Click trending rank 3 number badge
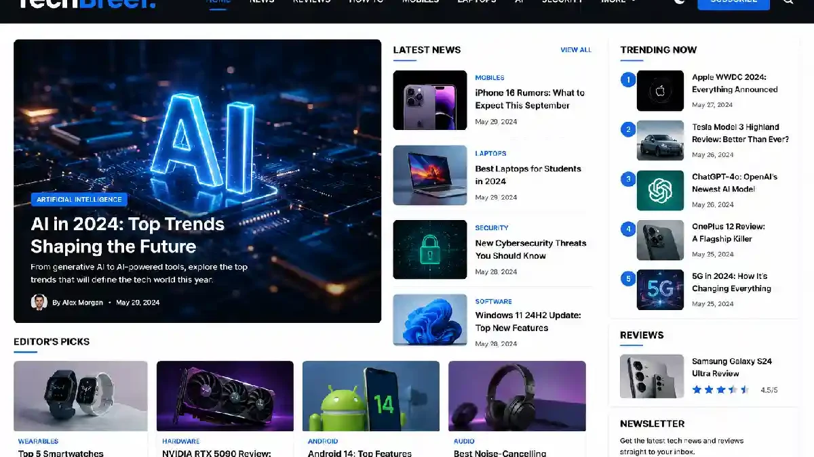The height and width of the screenshot is (457, 814). (628, 179)
